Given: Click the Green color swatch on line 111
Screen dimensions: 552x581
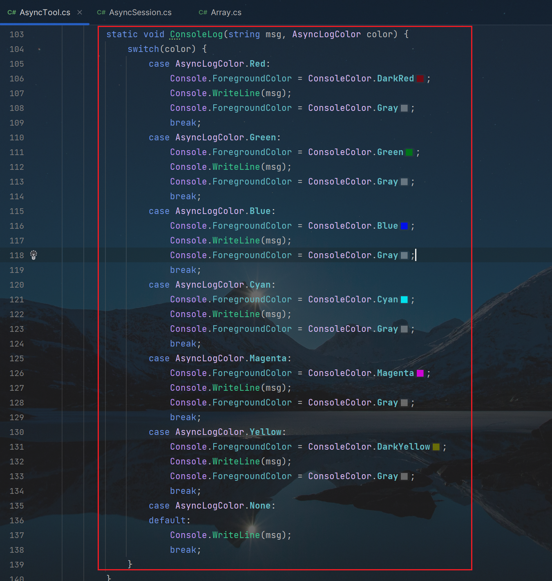Looking at the screenshot, I should (409, 152).
